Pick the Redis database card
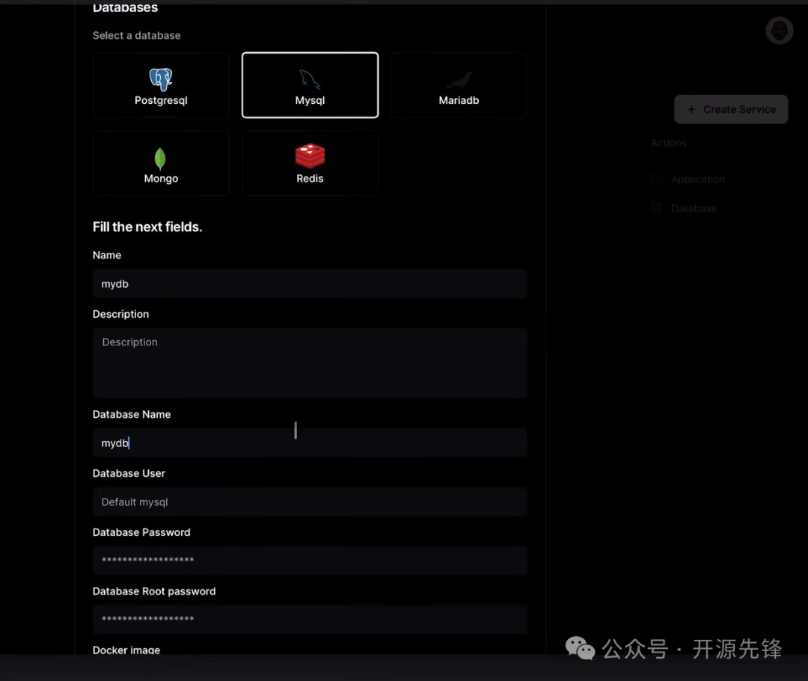 (x=310, y=163)
